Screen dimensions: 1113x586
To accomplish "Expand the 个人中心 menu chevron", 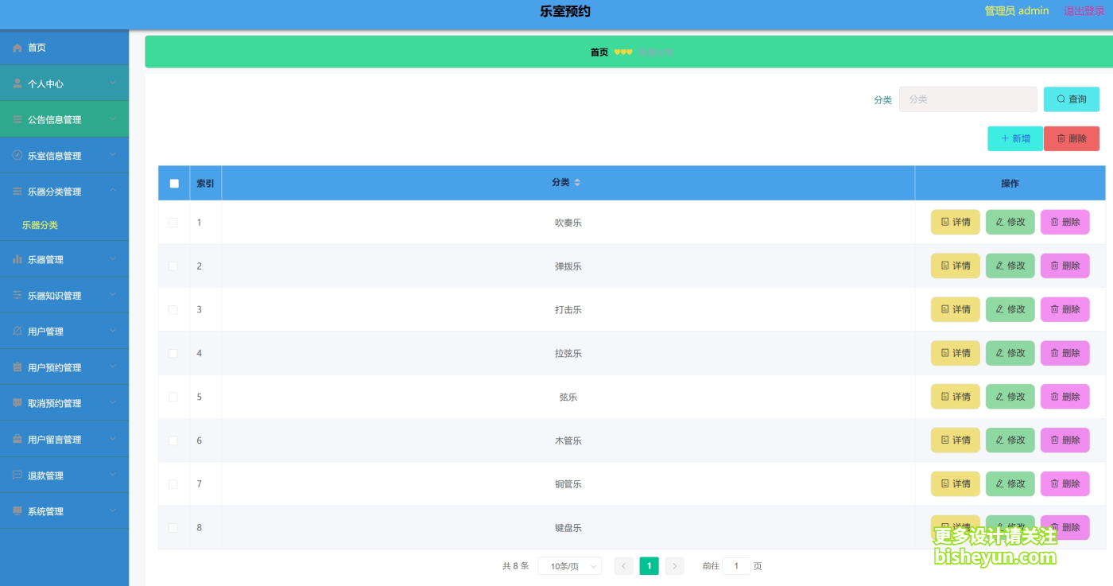I will 113,83.
